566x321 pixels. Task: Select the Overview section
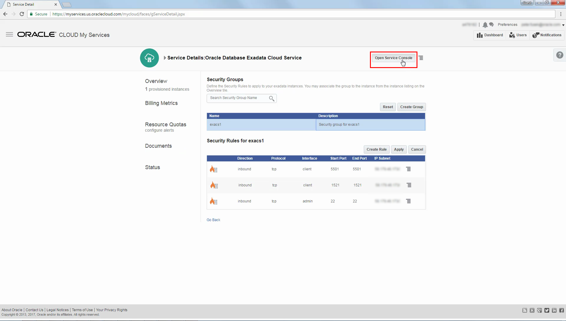point(156,81)
